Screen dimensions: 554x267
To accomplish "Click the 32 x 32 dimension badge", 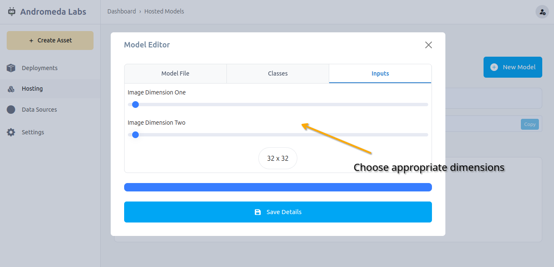I will pos(278,158).
